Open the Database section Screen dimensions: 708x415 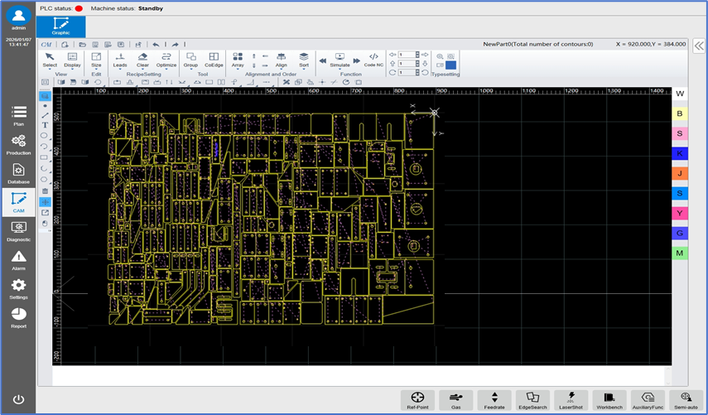(18, 174)
